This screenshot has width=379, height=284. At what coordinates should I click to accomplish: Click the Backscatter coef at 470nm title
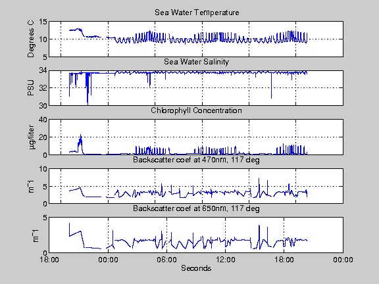pyautogui.click(x=196, y=160)
